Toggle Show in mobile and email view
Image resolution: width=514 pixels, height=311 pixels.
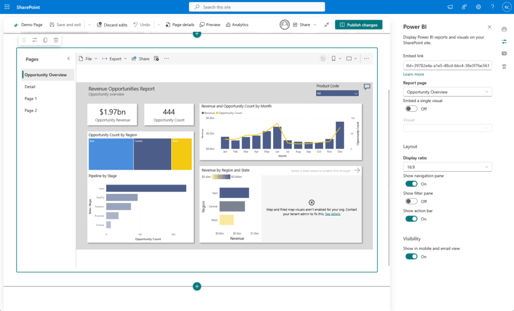[x=412, y=257]
